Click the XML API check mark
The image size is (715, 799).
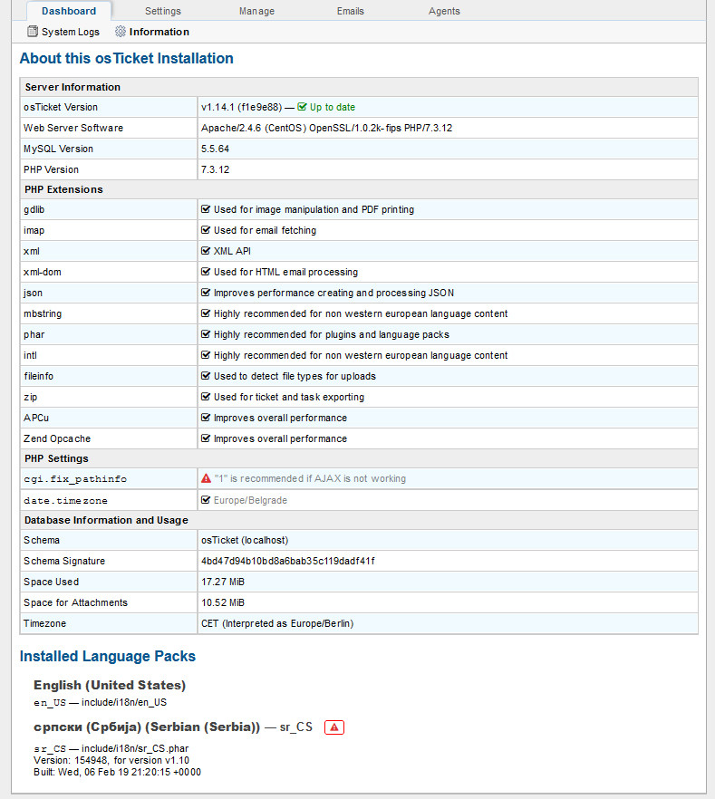206,251
